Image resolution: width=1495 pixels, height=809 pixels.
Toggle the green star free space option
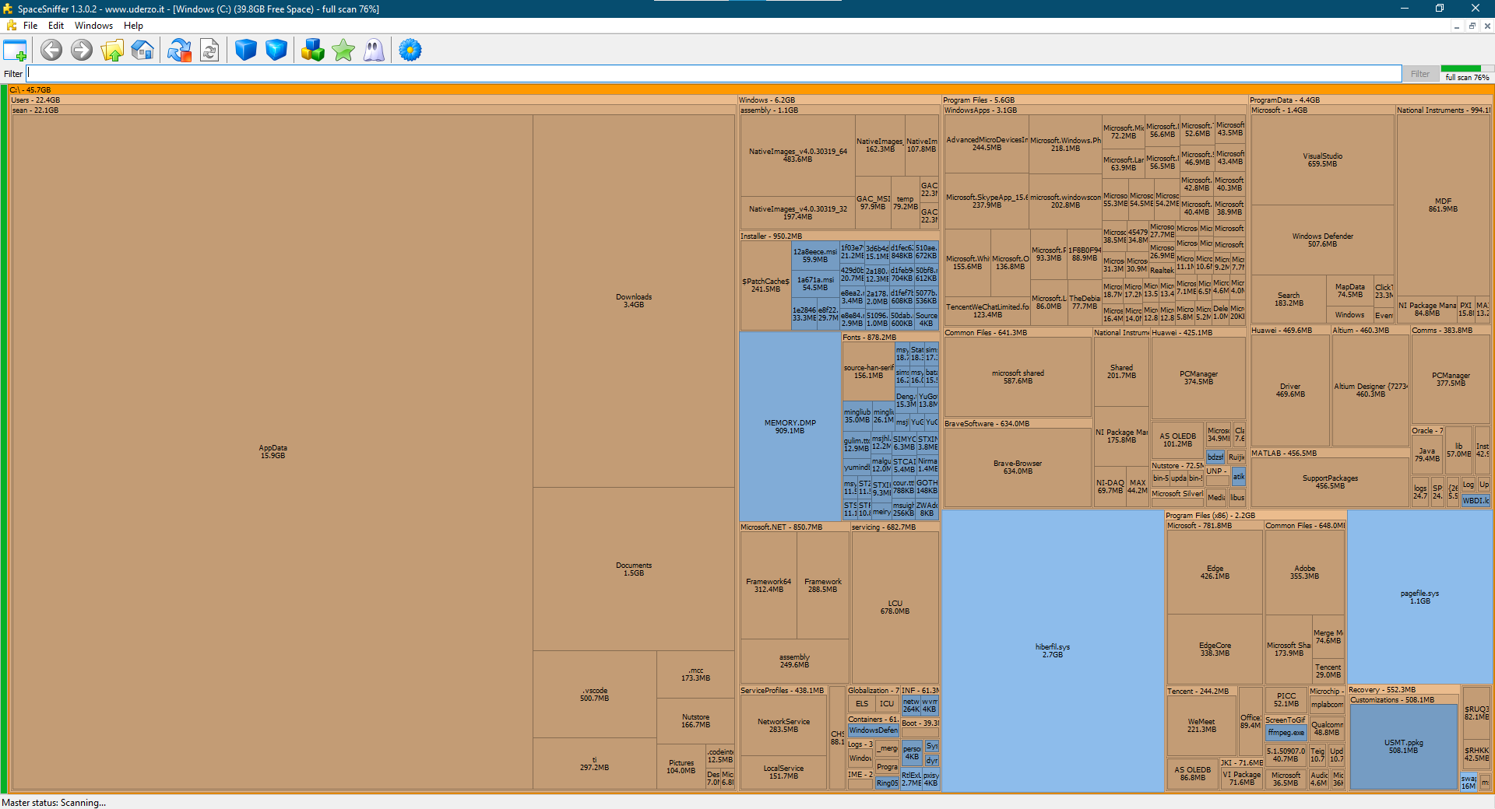click(x=343, y=51)
